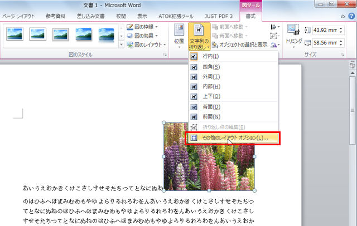Click the 図の効果 picture effects icon
The height and width of the screenshot is (226, 357).
point(130,36)
